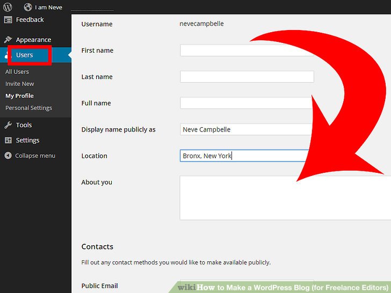Select Invite New under Users
The image size is (391, 293).
[x=19, y=84]
